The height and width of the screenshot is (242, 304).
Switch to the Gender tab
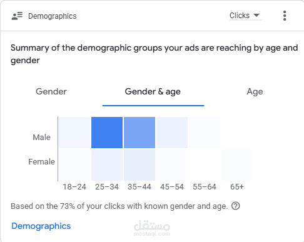coord(51,91)
